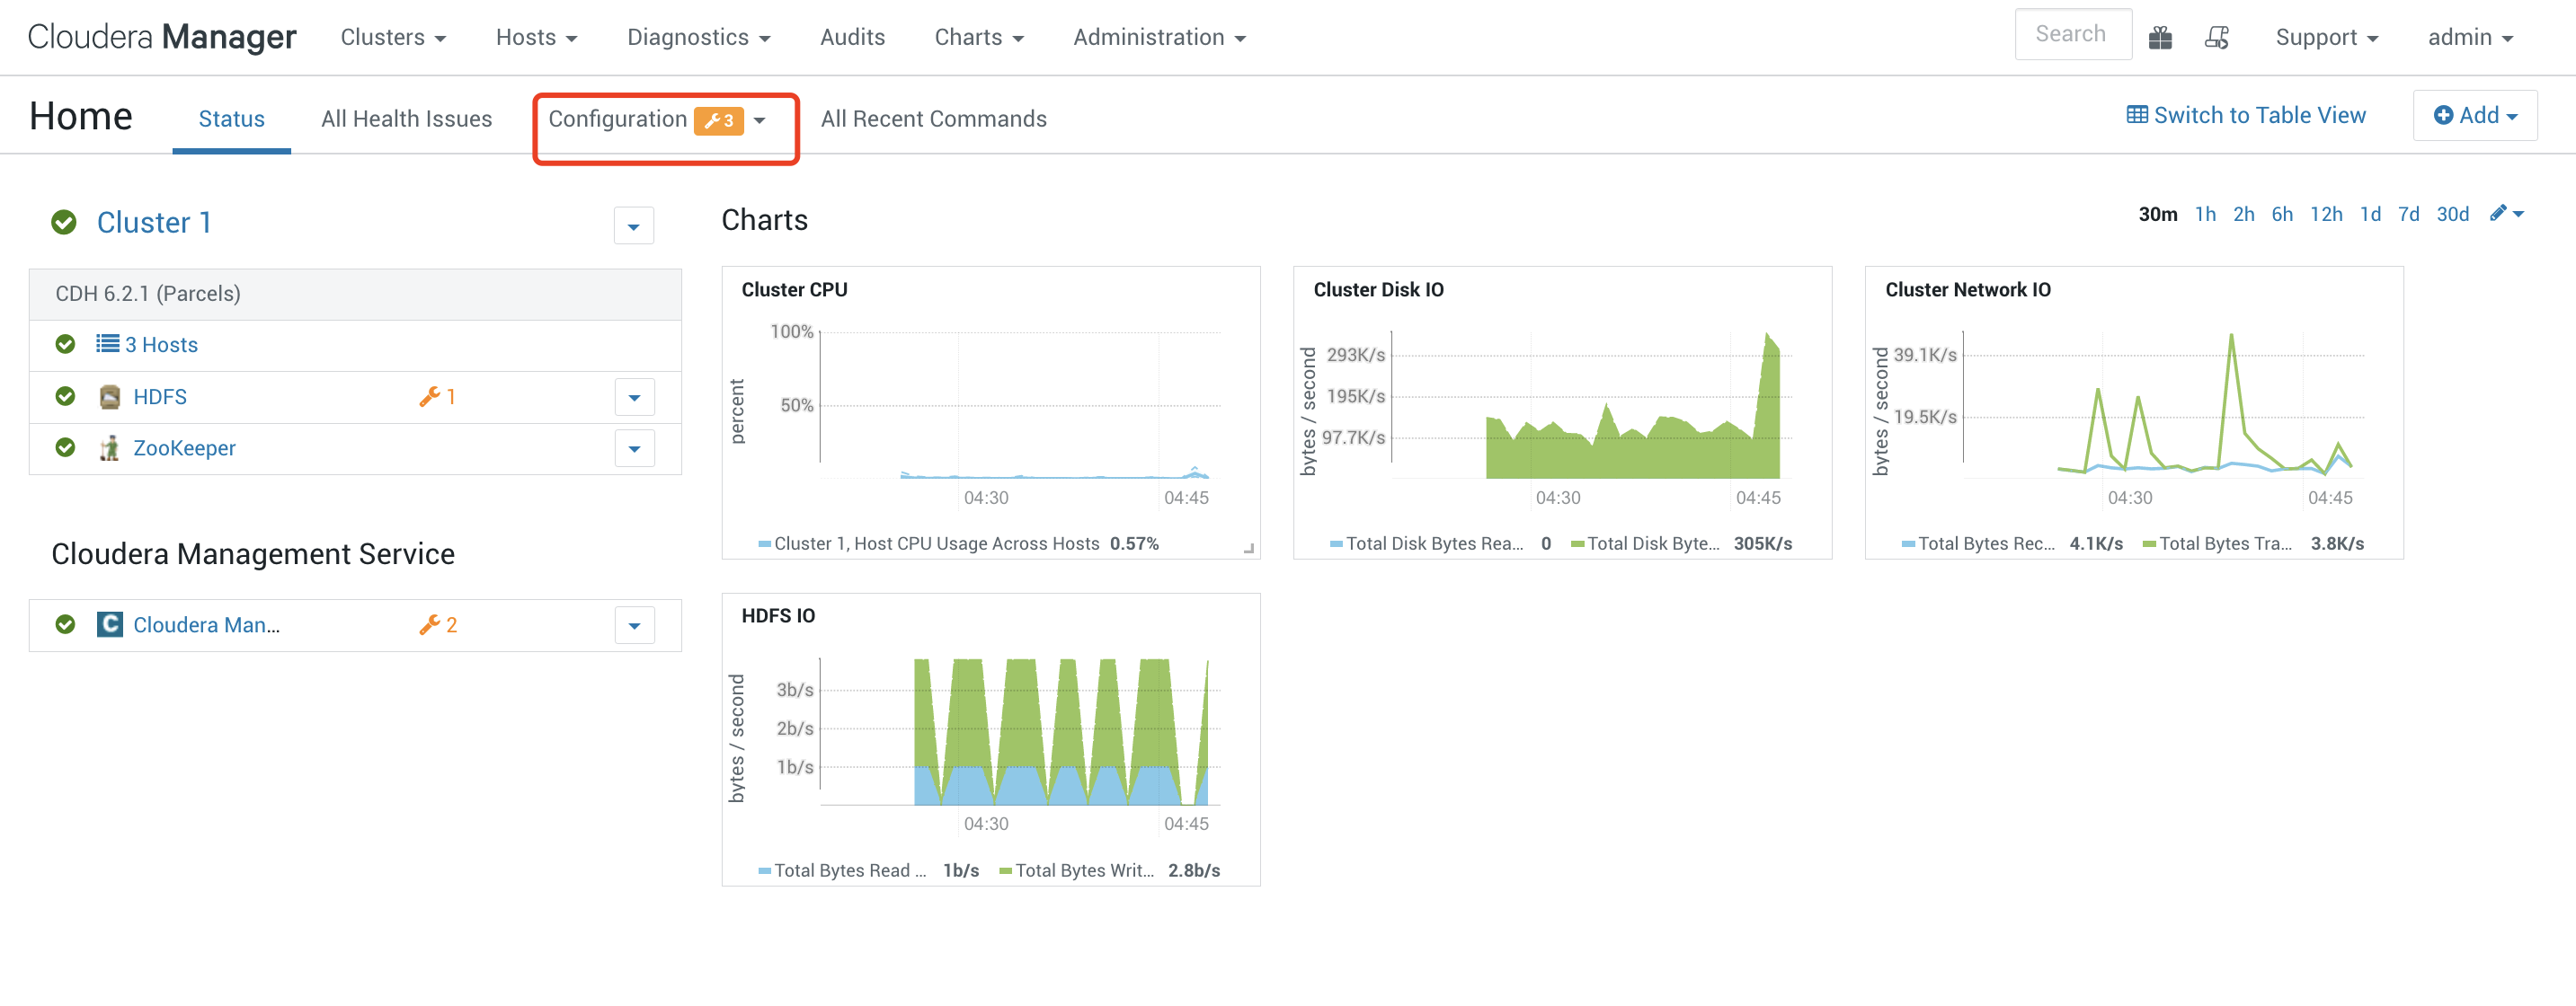Click the Cloudera Manager logo
Image resolution: width=2576 pixels, height=1006 pixels.
pos(161,37)
